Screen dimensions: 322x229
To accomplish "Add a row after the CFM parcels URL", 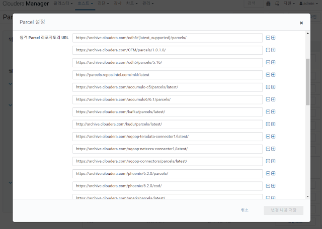I will [273, 50].
